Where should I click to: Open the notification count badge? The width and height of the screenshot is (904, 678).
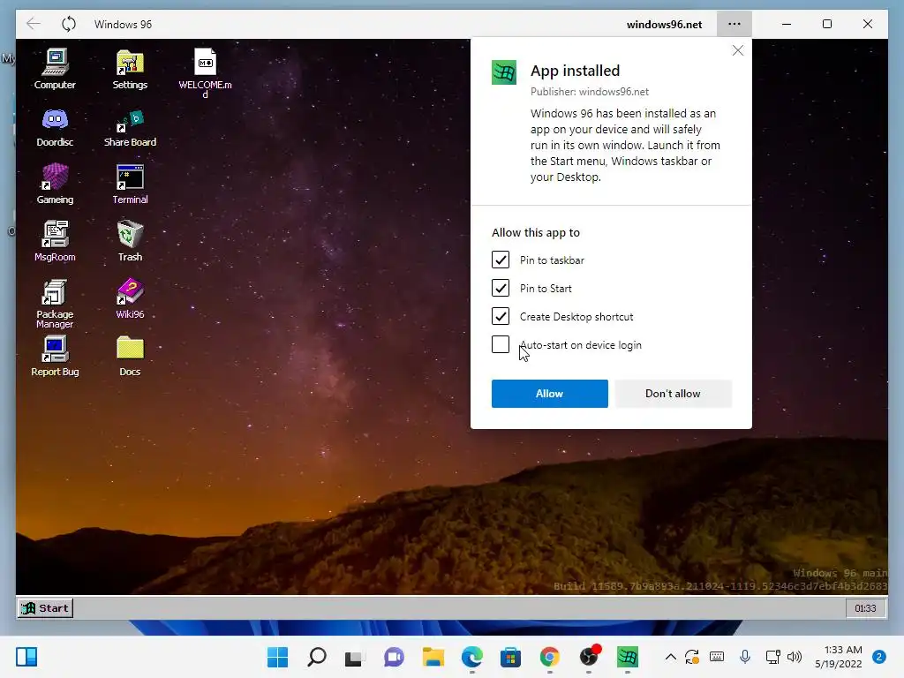coord(879,657)
